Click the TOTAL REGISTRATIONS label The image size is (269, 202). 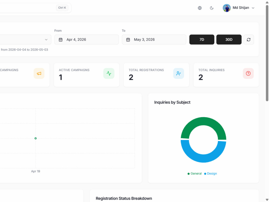(x=146, y=70)
